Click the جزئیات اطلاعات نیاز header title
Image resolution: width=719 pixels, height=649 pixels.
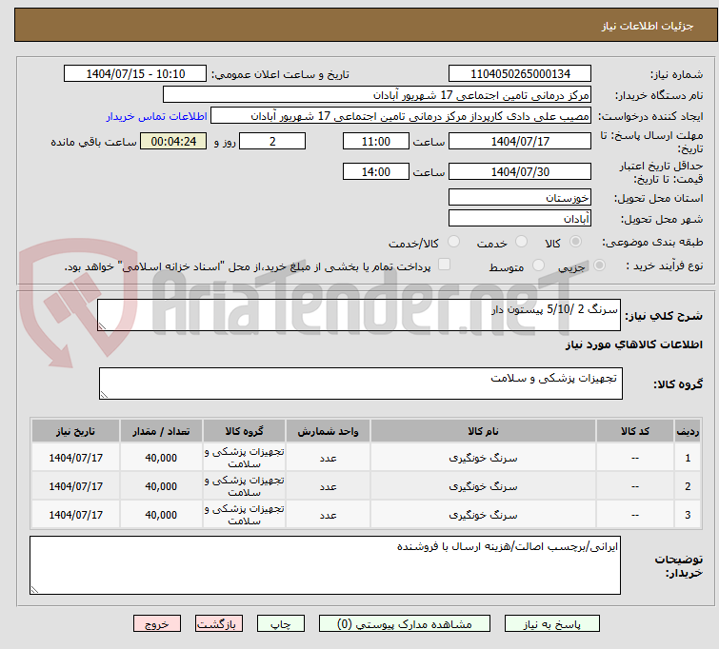(x=647, y=26)
